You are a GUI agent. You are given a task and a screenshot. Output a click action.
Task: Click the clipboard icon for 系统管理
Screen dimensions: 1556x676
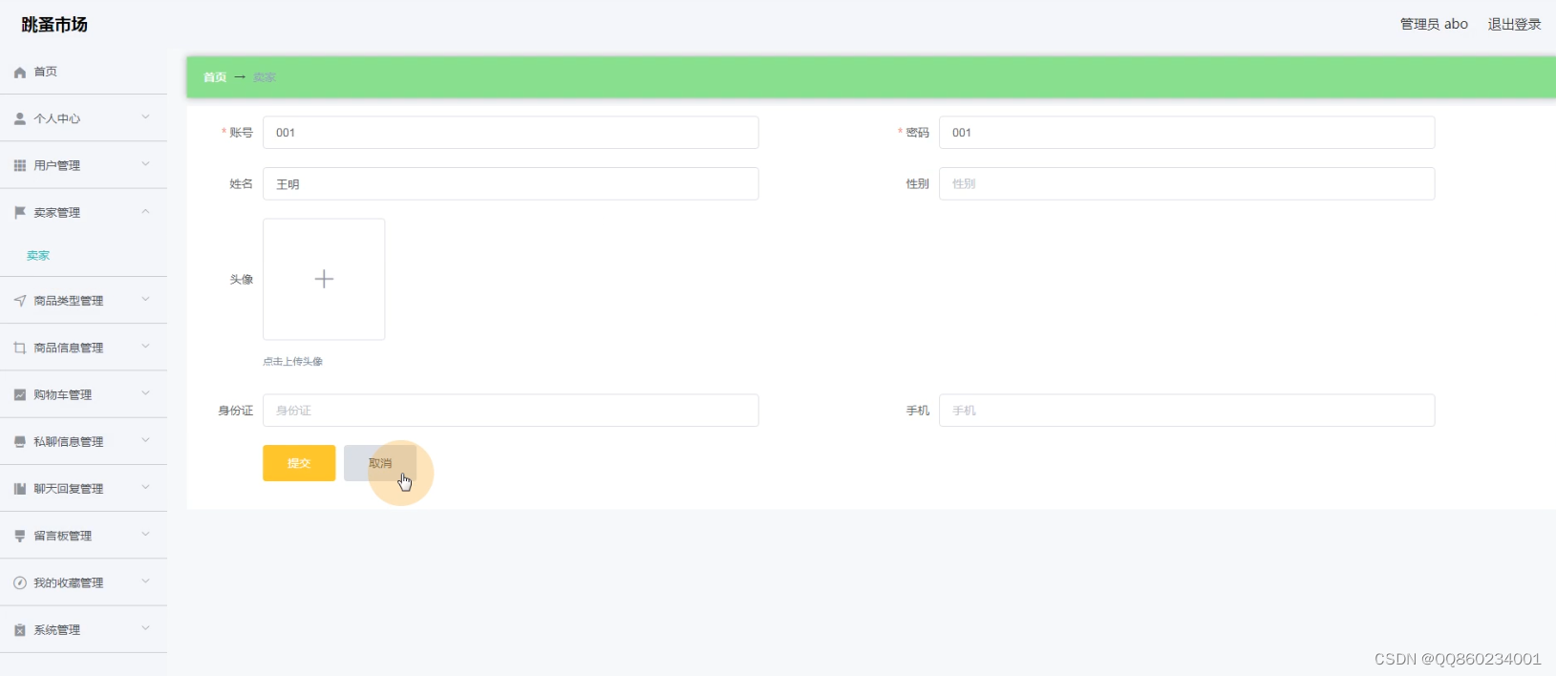click(20, 630)
